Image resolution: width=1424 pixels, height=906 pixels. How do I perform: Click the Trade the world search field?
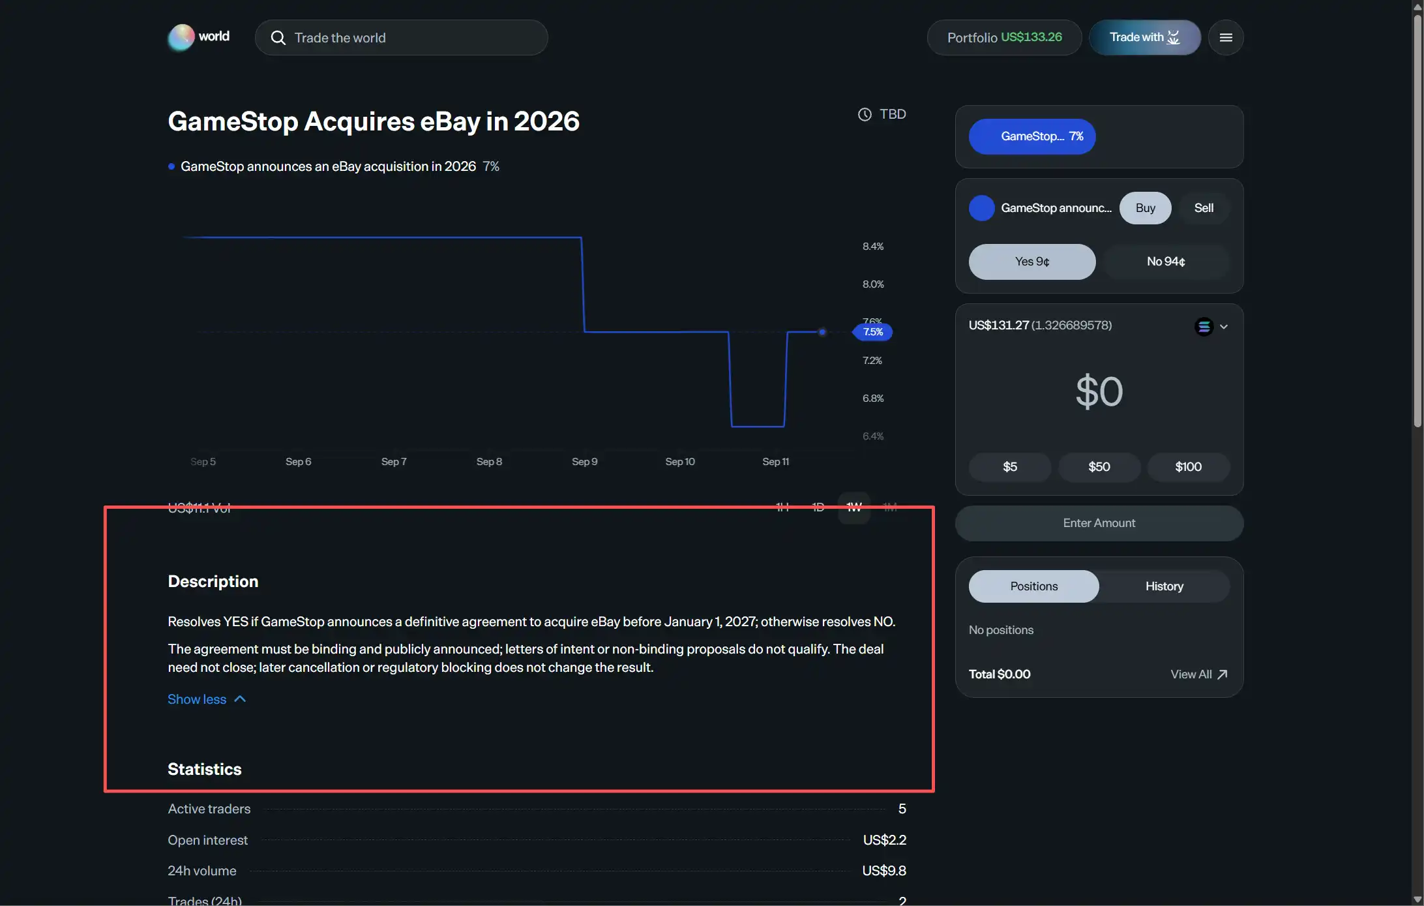pyautogui.click(x=401, y=37)
